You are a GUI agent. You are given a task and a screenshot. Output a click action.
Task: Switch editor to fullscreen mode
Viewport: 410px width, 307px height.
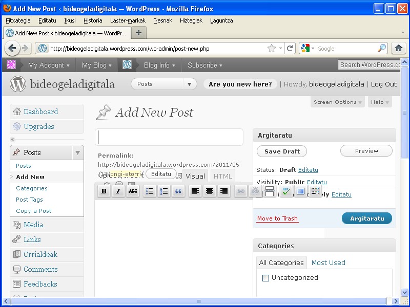[x=301, y=191]
